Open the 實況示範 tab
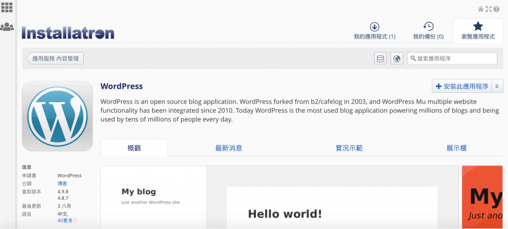This screenshot has height=229, width=508. tap(349, 148)
